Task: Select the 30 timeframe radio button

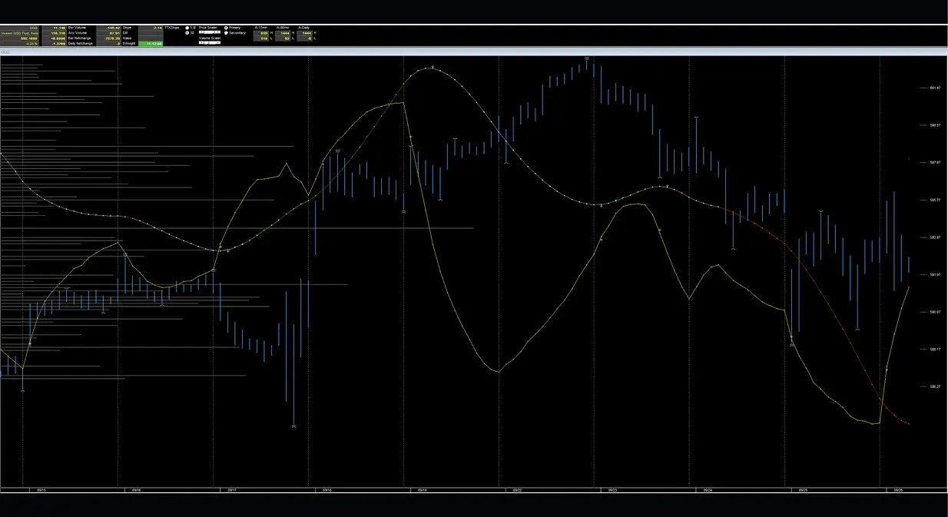Action: (187, 33)
